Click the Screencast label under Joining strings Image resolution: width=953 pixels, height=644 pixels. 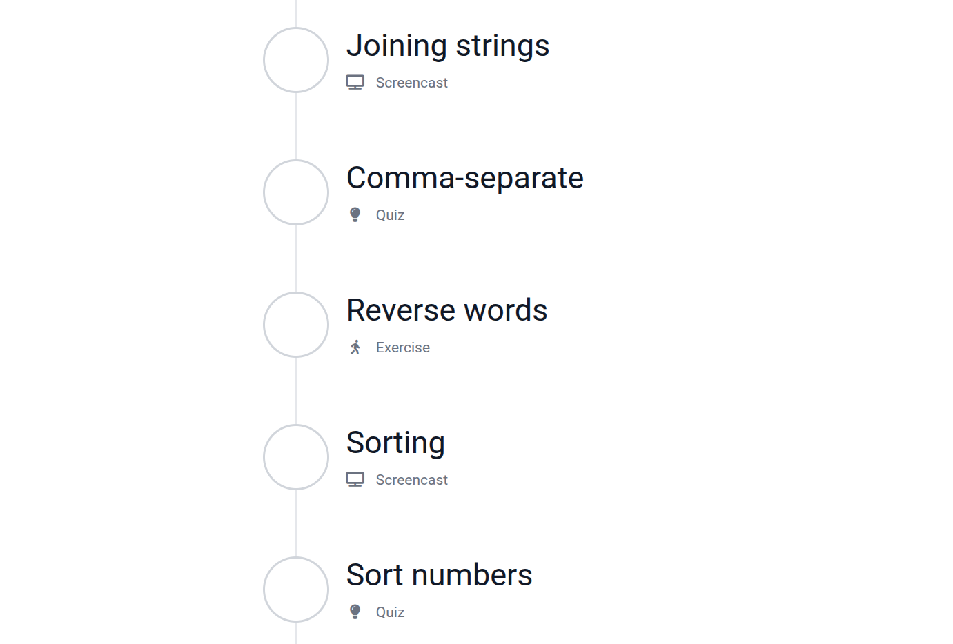point(411,82)
